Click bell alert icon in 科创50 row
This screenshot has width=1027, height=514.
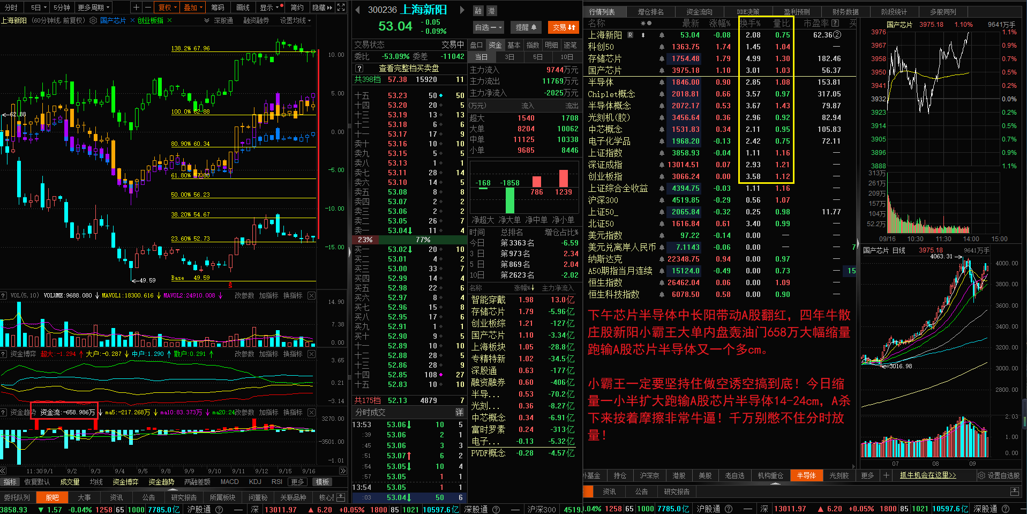(x=662, y=47)
